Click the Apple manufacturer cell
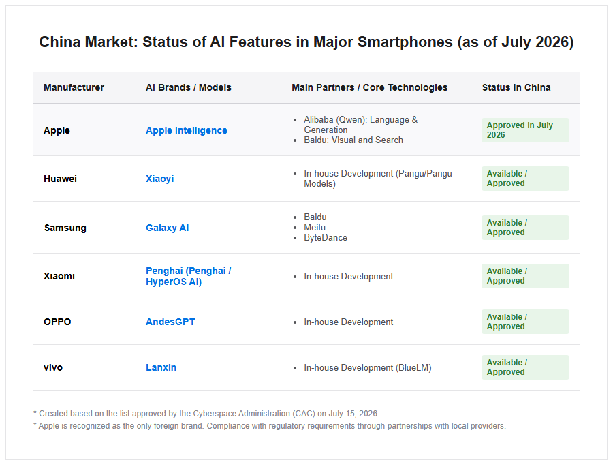This screenshot has height=471, width=613. coord(57,130)
